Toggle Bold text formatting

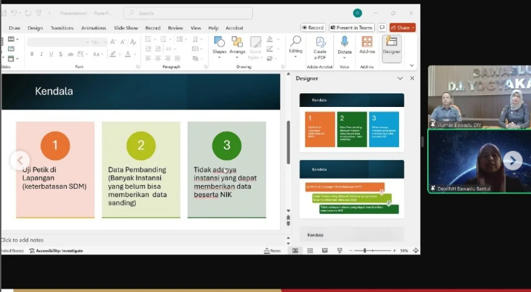pyautogui.click(x=30, y=54)
